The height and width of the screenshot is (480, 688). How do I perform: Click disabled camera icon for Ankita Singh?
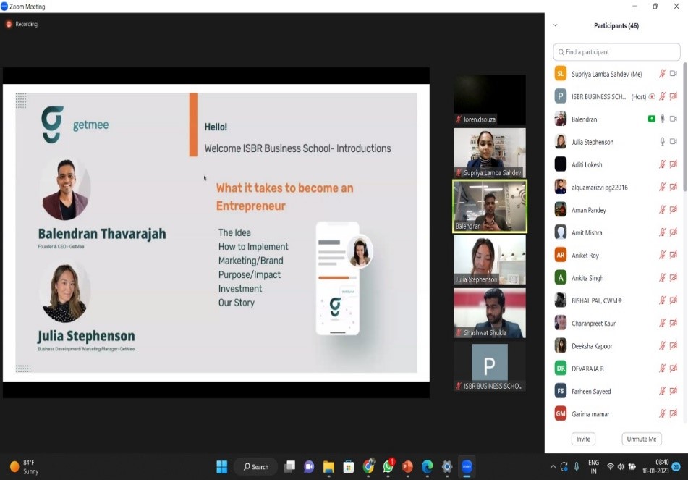[674, 277]
